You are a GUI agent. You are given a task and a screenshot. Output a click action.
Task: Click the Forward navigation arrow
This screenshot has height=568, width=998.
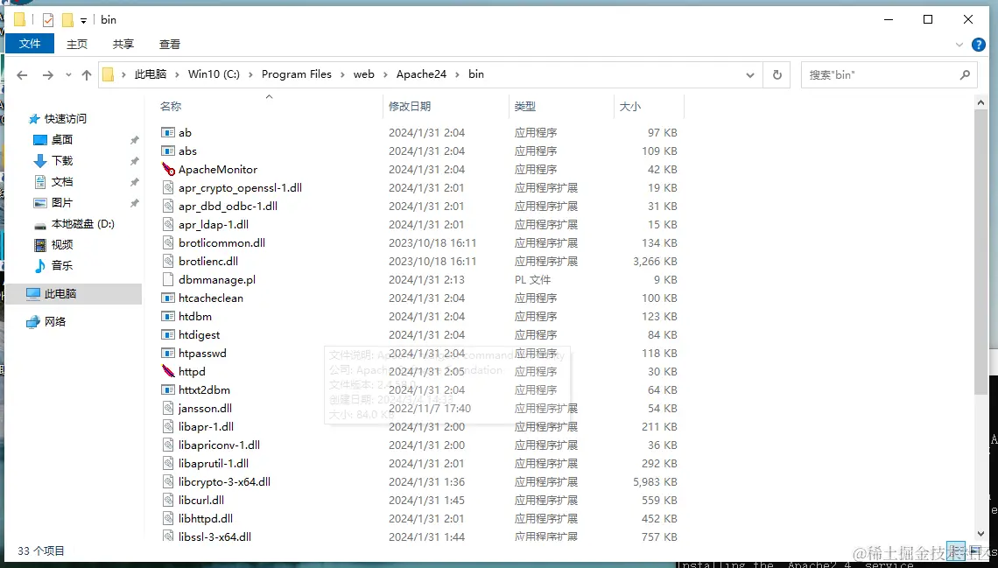pyautogui.click(x=48, y=75)
